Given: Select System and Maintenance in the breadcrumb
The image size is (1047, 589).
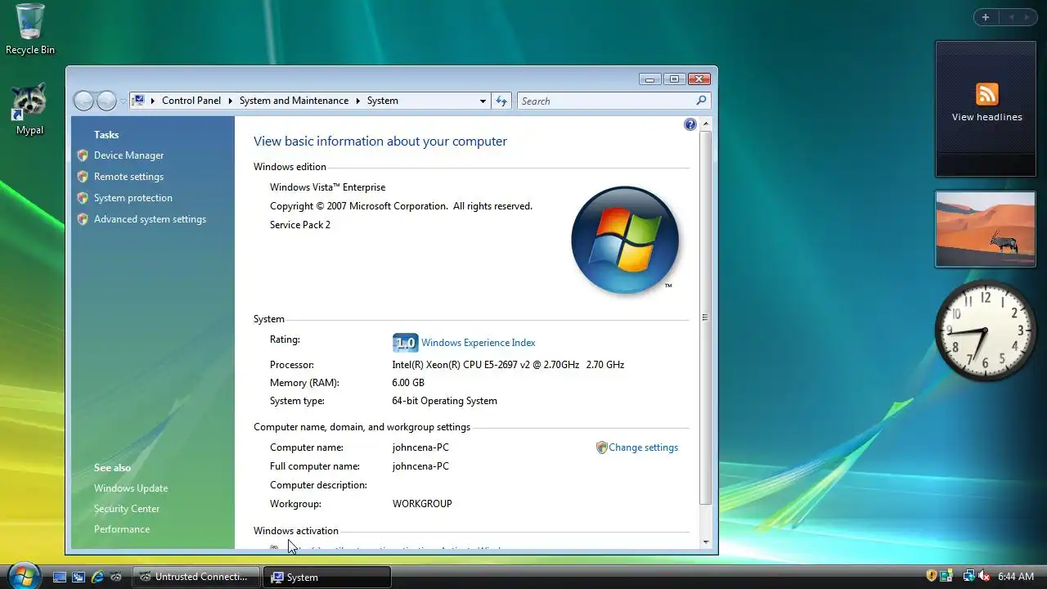Looking at the screenshot, I should coord(294,101).
